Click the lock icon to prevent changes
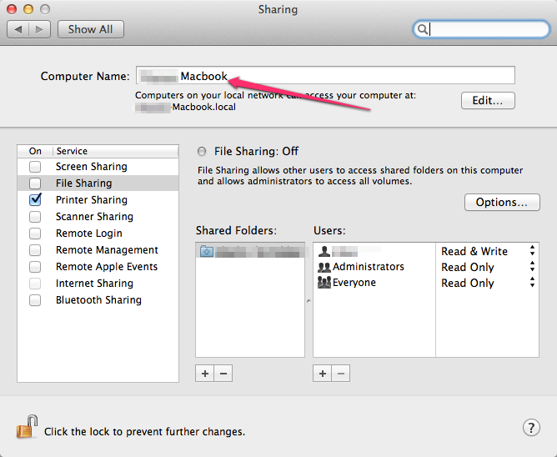 point(27,427)
